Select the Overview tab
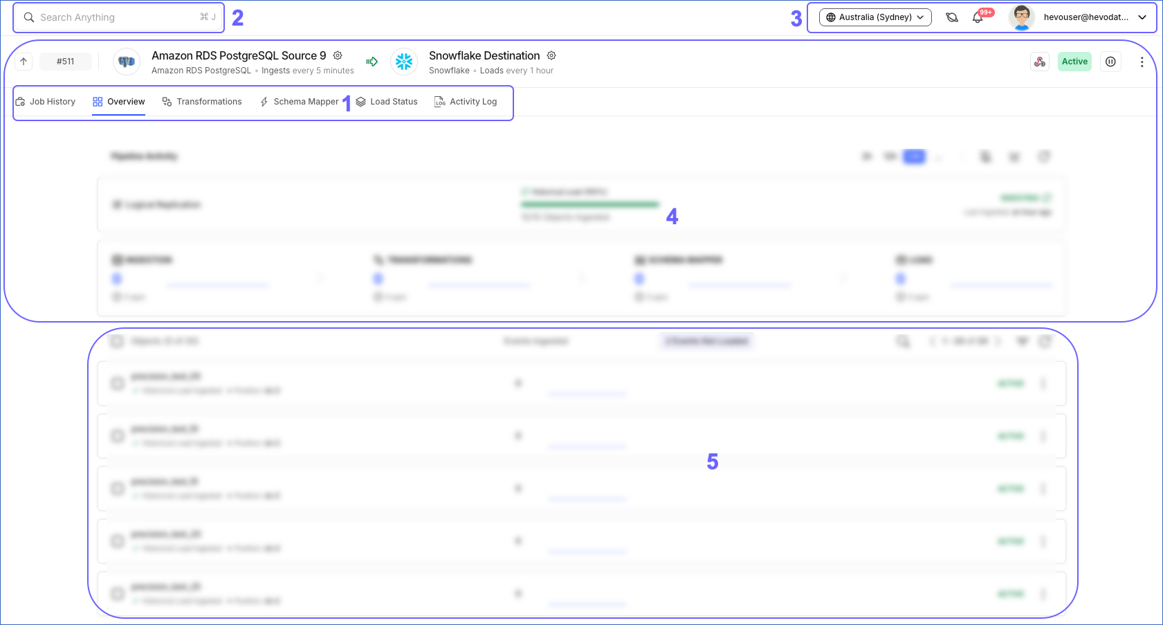Image resolution: width=1163 pixels, height=625 pixels. tap(119, 102)
